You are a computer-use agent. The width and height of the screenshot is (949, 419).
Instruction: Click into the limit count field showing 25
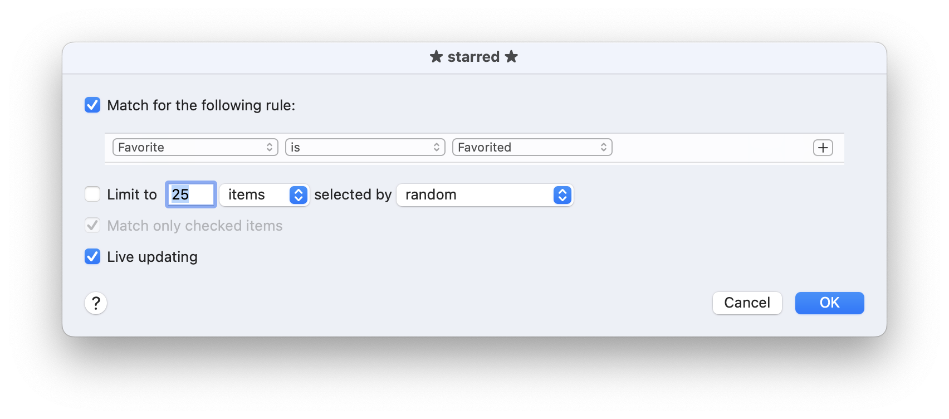(x=191, y=194)
